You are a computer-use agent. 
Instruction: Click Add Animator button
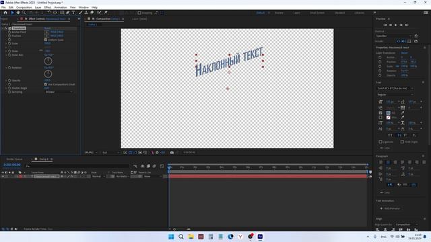[390, 208]
